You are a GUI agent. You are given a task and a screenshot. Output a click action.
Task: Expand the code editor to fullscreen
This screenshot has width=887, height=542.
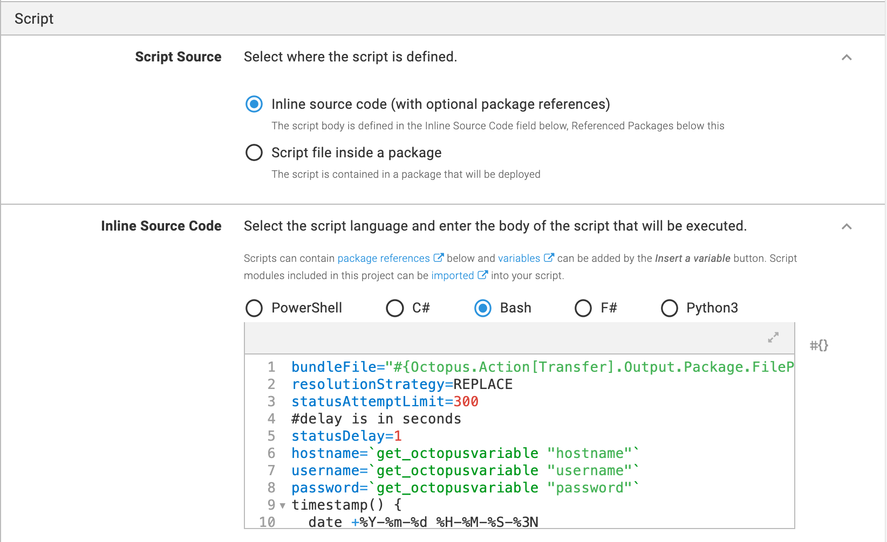coord(773,337)
